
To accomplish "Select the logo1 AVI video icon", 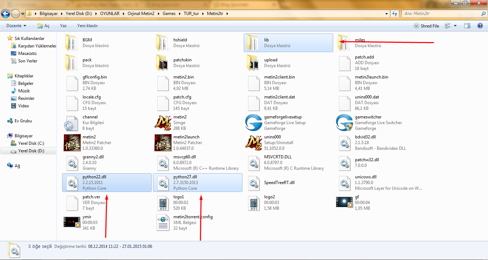I will [163, 203].
